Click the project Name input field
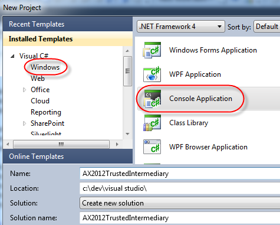280x225 pixels. pos(180,174)
